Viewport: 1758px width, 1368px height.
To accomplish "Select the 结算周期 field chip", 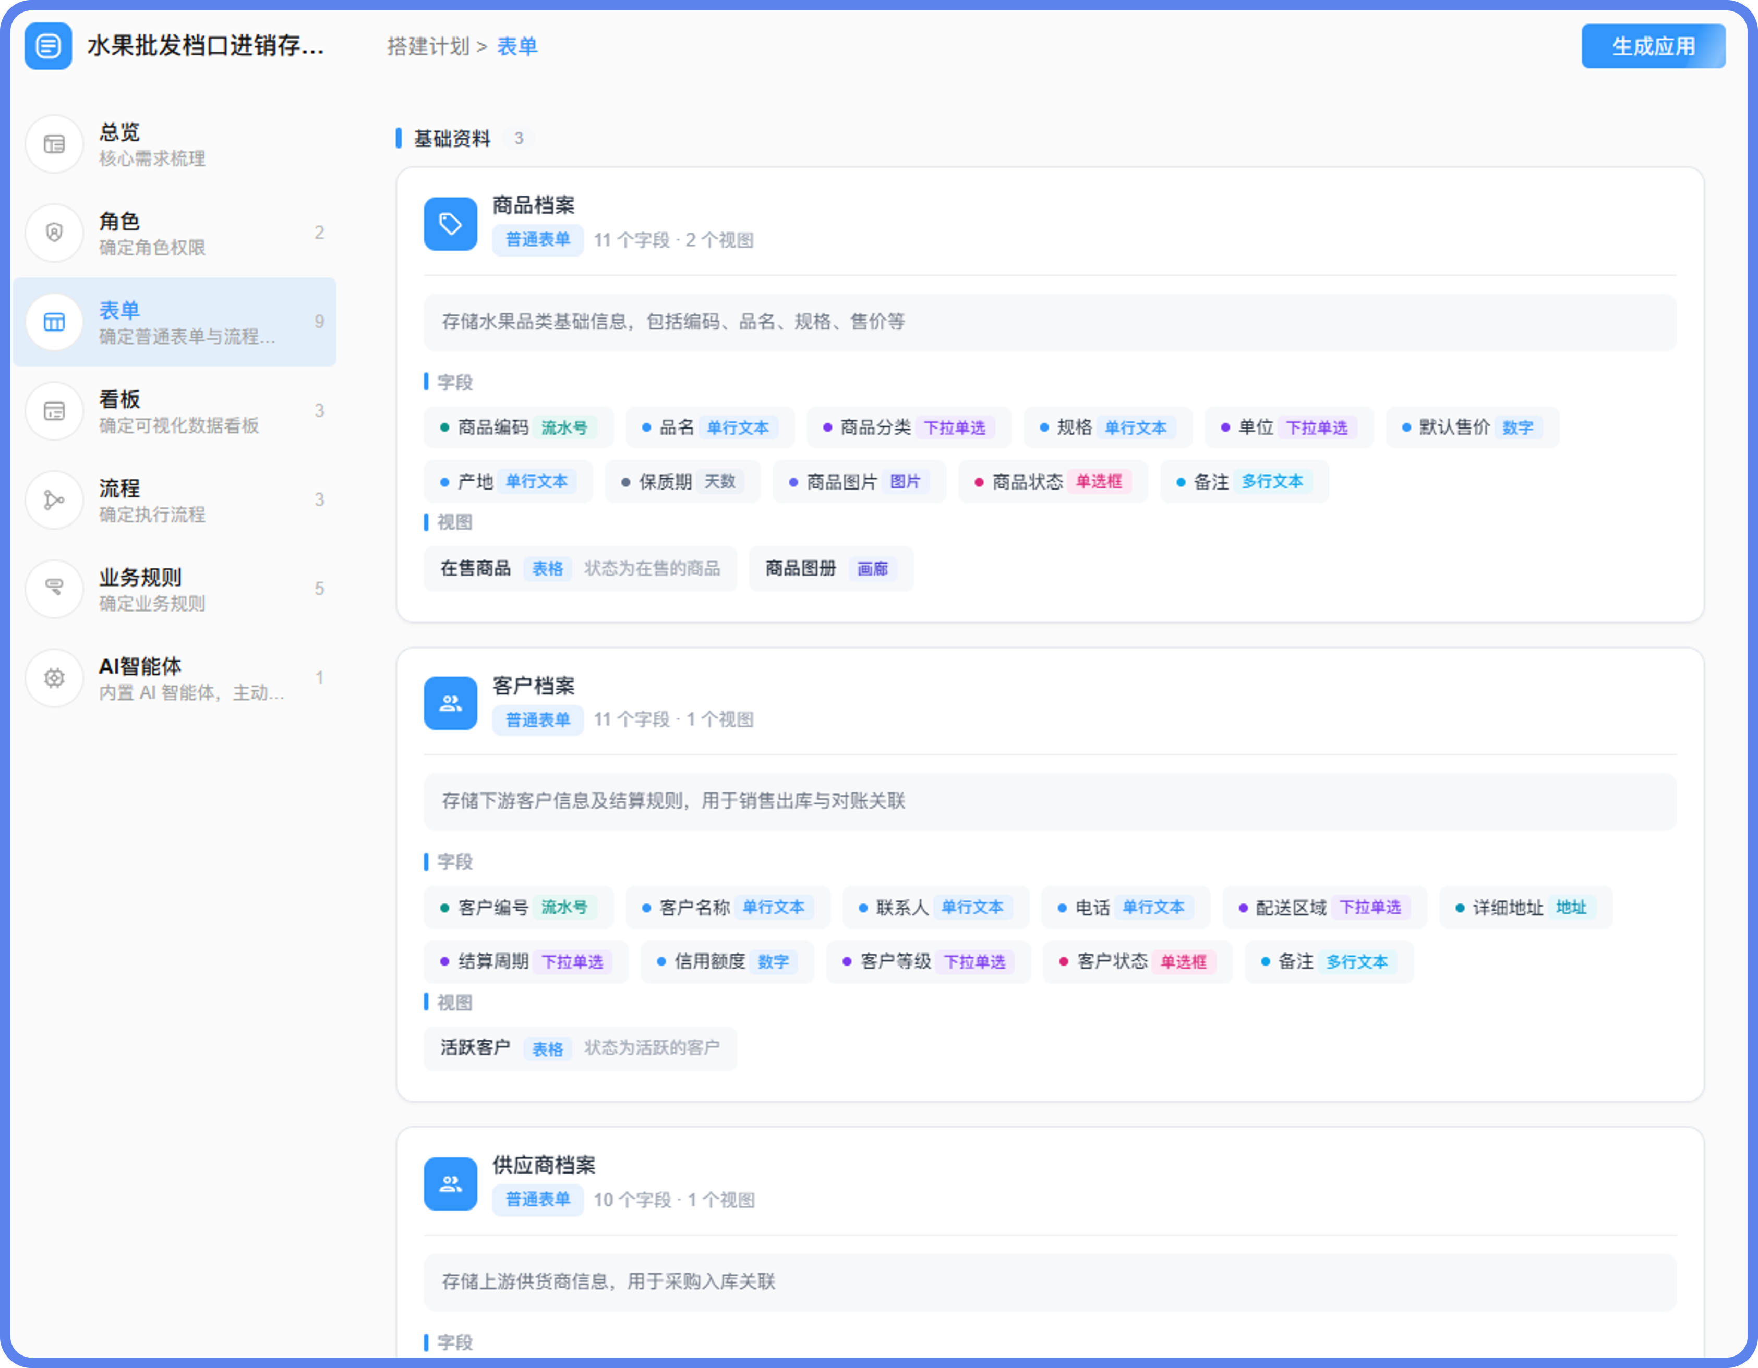I will 526,962.
